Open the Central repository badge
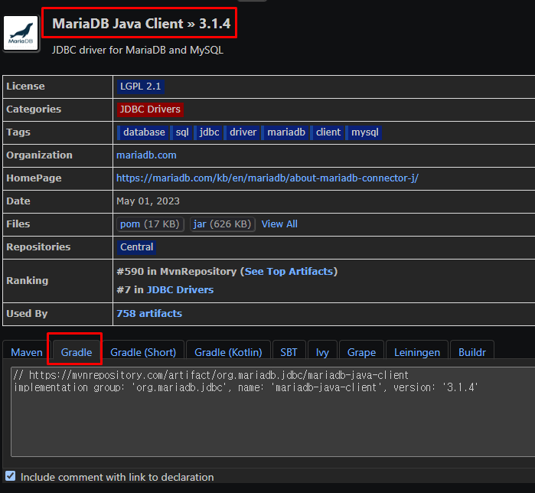This screenshot has height=493, width=535. (x=136, y=247)
